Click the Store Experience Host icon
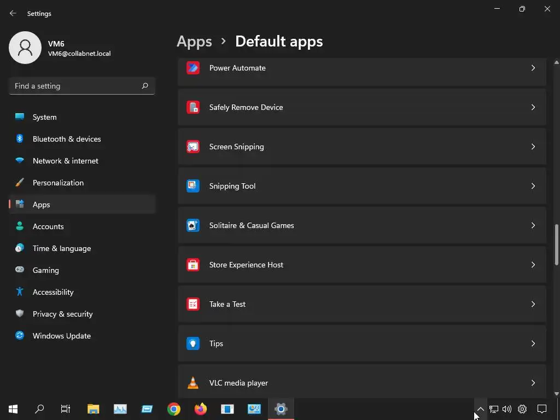 point(192,265)
